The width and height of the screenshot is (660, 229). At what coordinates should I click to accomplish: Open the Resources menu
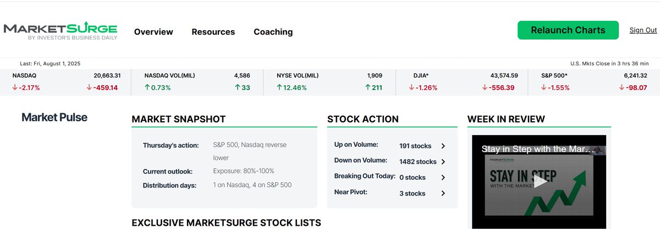point(213,32)
